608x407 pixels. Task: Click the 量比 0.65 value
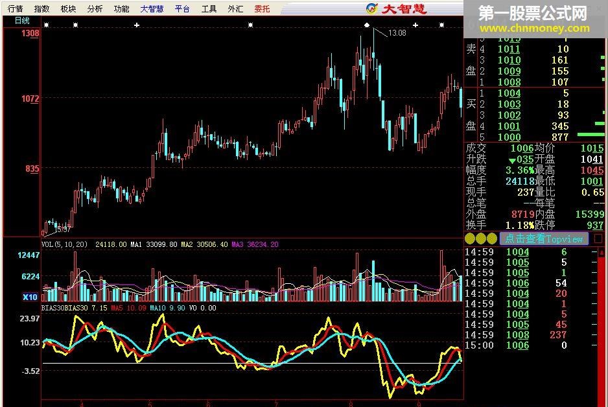(593, 192)
